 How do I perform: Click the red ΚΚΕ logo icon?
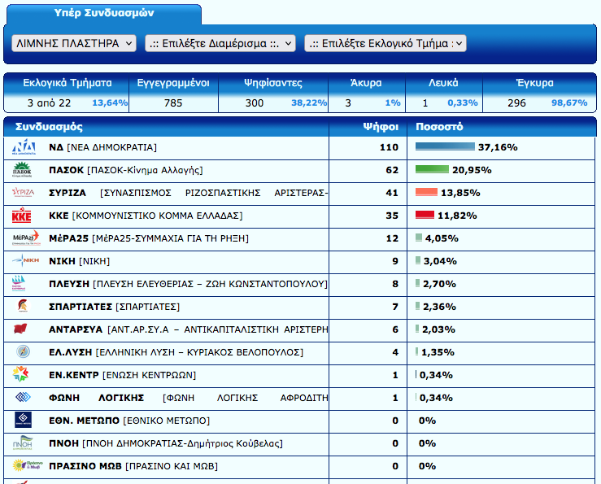(x=22, y=216)
